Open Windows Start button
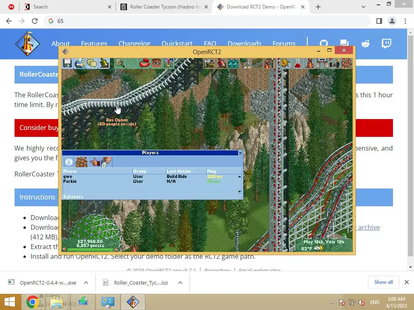This screenshot has width=414, height=310. click(10, 302)
